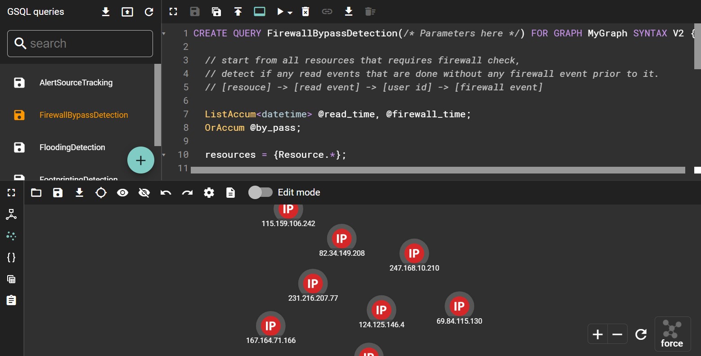Reset the graph view rotation
The height and width of the screenshot is (356, 701).
[641, 334]
